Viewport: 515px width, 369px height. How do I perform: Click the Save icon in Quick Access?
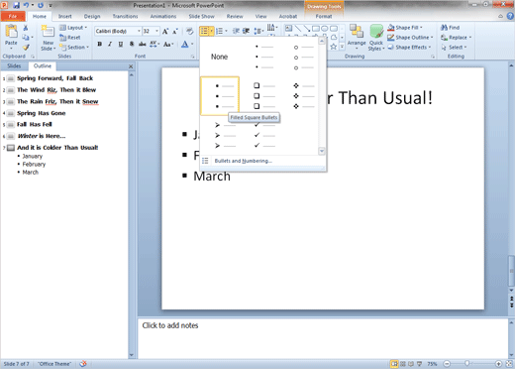pos(16,5)
